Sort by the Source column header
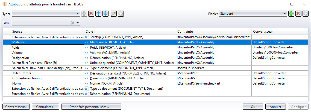 coord(47,32)
